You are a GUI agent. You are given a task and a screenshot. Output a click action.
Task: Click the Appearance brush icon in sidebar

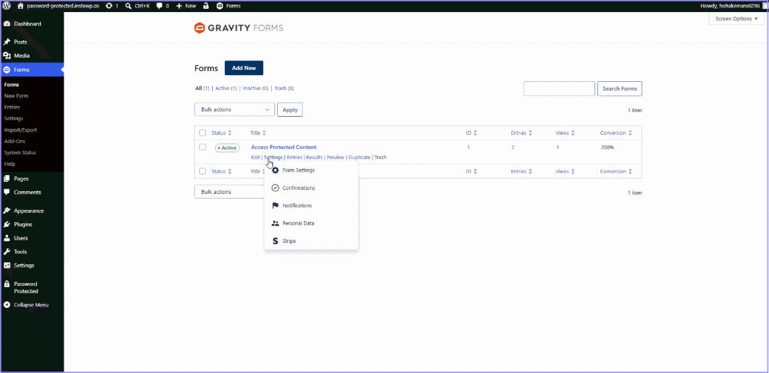coord(7,211)
